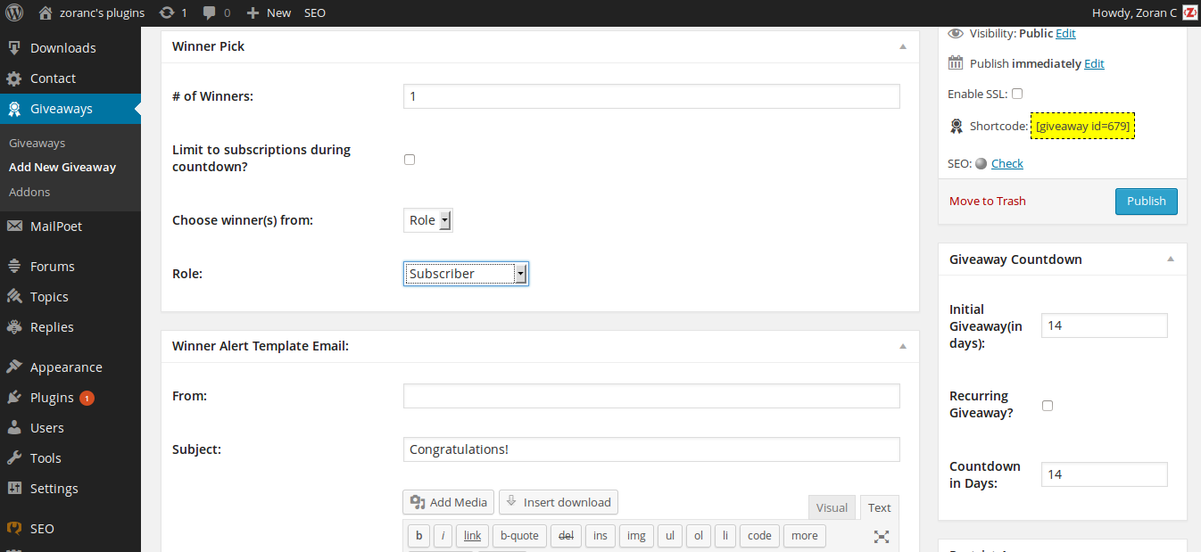Image resolution: width=1201 pixels, height=552 pixels.
Task: Open the Role dropdown showing Subscriber
Action: [x=466, y=274]
